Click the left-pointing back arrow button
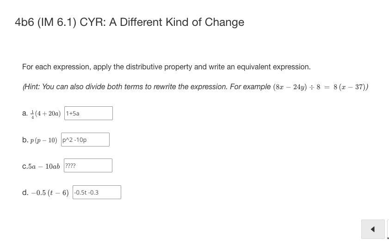Image resolution: width=389 pixels, height=250 pixels. (x=373, y=229)
